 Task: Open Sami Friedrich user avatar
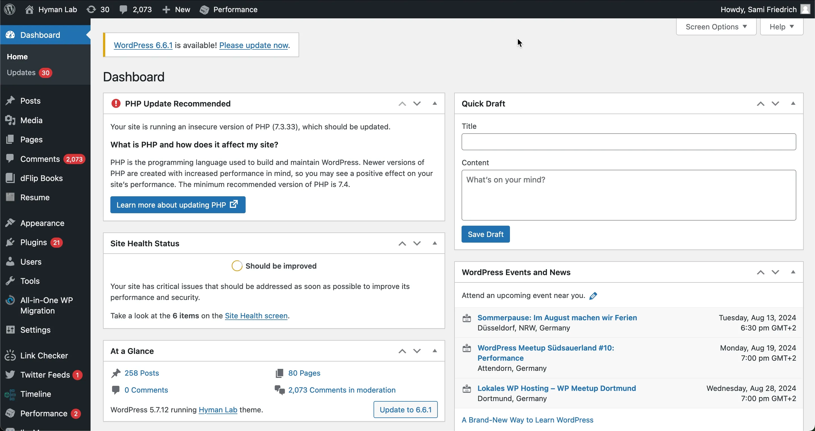tap(805, 9)
